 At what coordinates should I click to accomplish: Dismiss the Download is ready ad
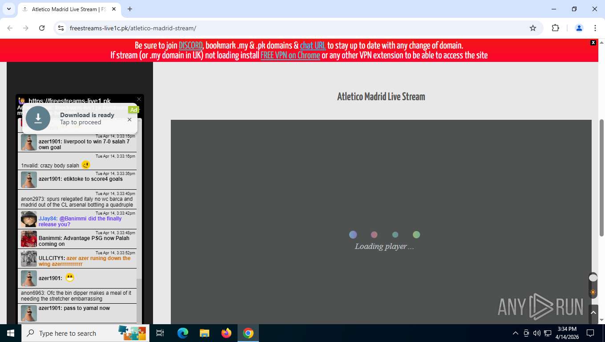pos(129,119)
